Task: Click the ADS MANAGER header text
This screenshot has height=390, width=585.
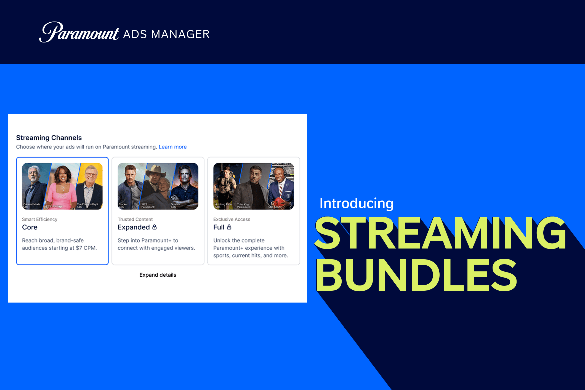Action: tap(166, 34)
